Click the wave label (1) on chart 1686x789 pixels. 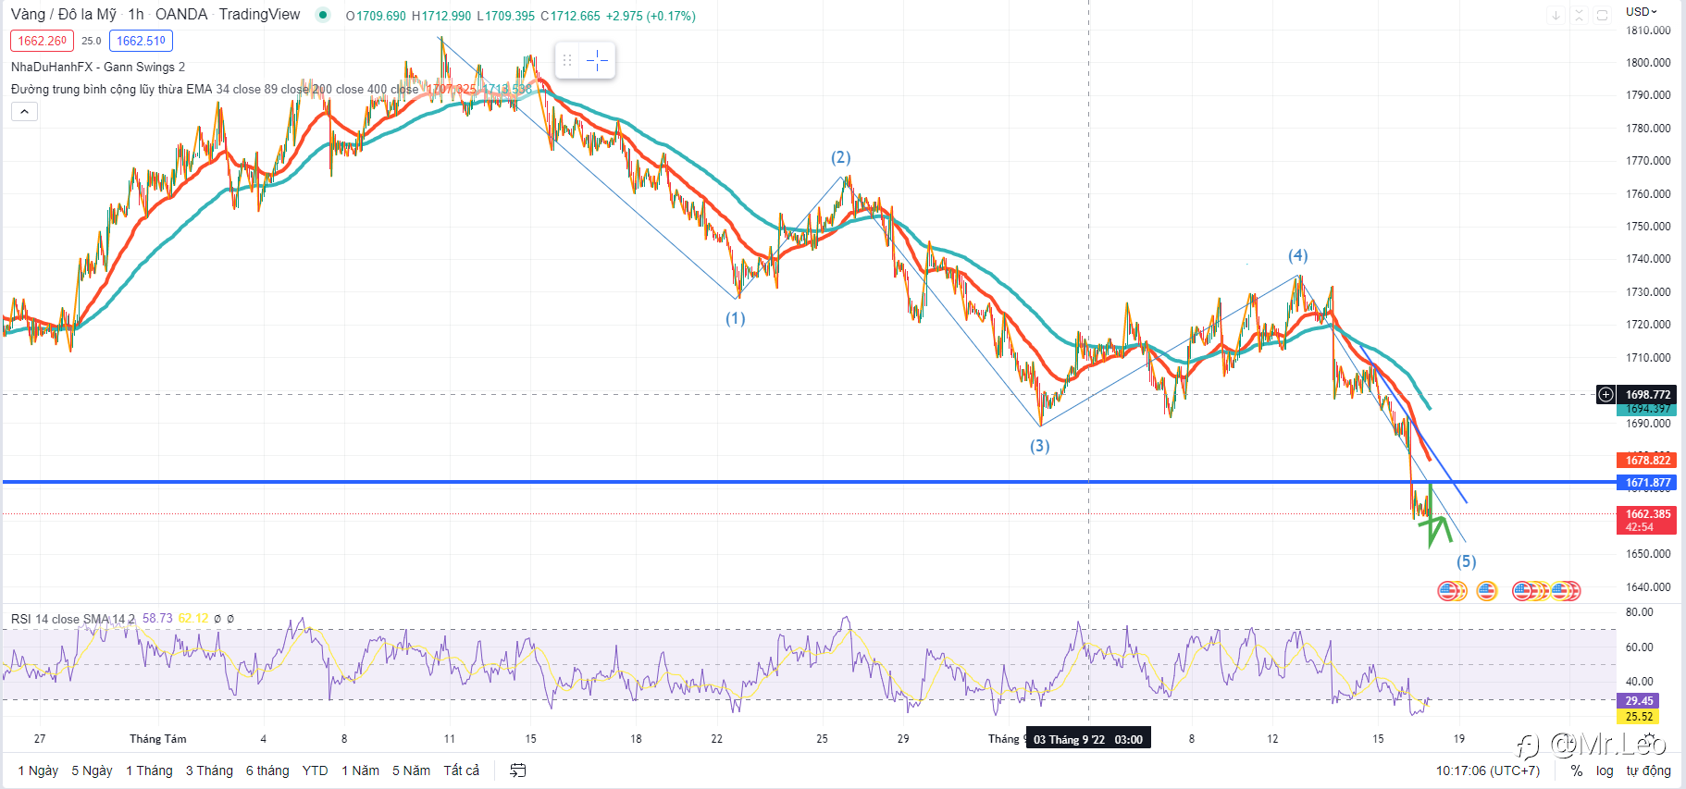coord(735,319)
